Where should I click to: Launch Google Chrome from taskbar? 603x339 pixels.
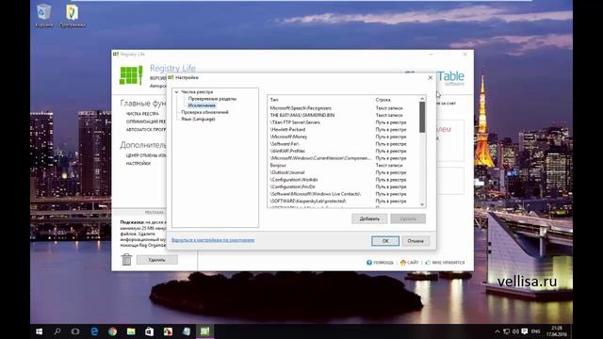coord(113,331)
